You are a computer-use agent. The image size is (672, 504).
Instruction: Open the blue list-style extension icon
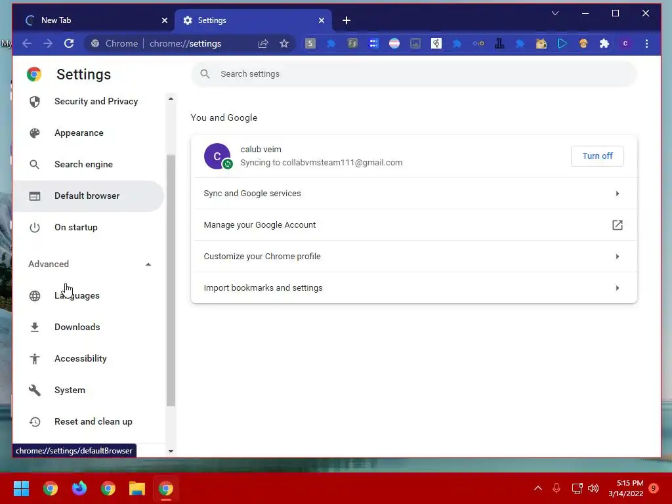tap(373, 43)
